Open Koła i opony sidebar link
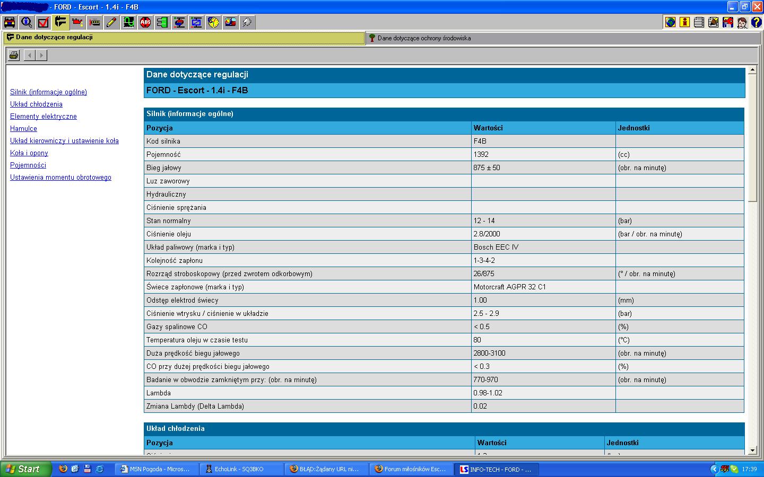Viewport: 764px width, 477px height. point(29,153)
